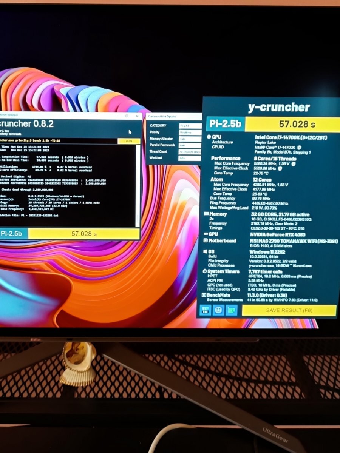Viewport: 340px width, 453px height.
Task: Click shield icon next to 1.36 V
Action: click(293, 164)
